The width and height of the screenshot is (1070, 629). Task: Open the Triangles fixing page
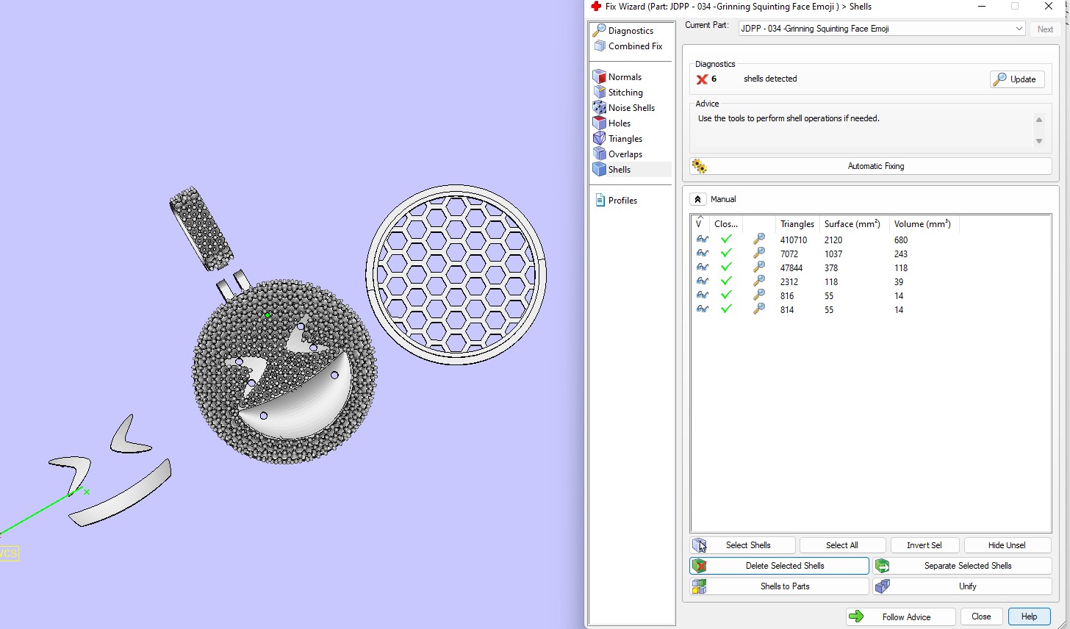coord(625,138)
